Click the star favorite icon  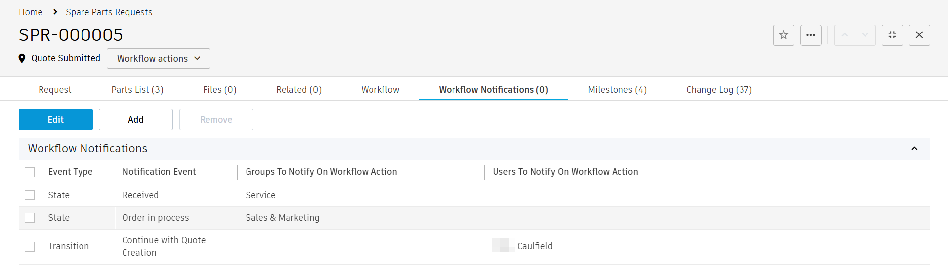(783, 35)
